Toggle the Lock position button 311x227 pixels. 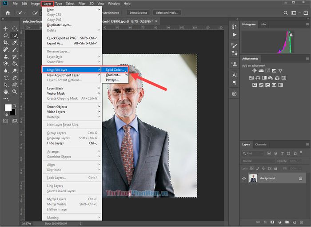[x=263, y=168]
